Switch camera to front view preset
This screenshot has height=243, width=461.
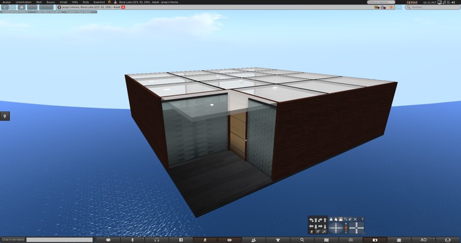pos(331,219)
